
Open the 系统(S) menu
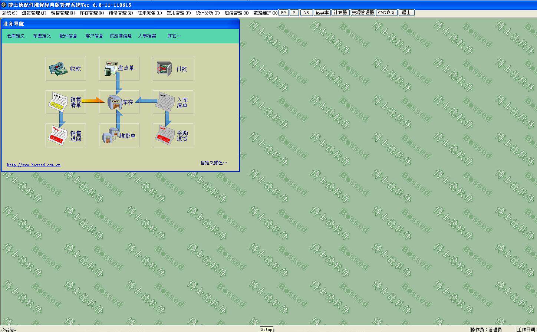pos(10,13)
